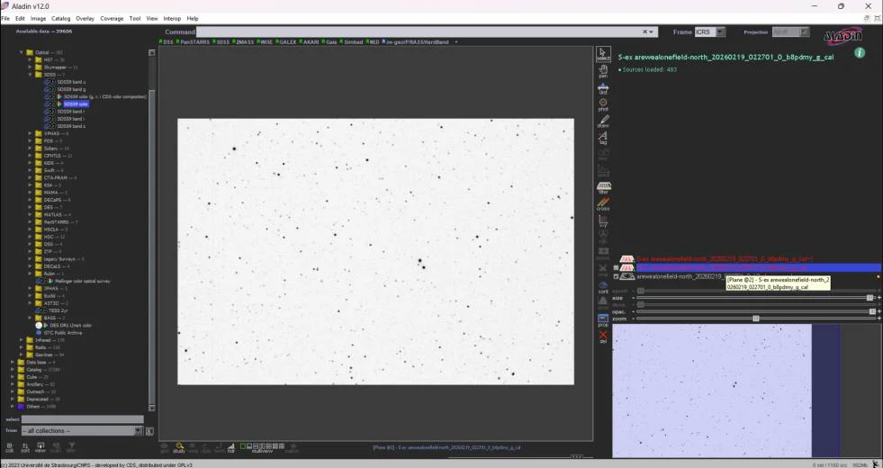Choose the phot photometry tool
The width and height of the screenshot is (883, 468).
603,104
